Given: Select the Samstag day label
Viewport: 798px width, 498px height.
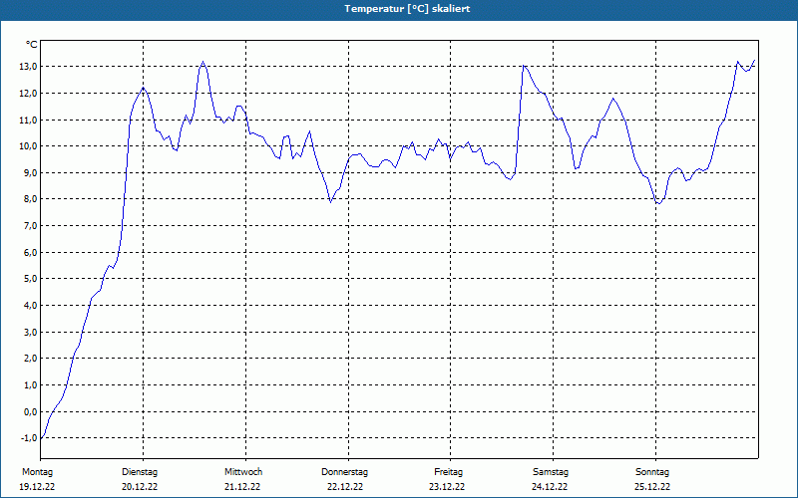Looking at the screenshot, I should point(551,472).
